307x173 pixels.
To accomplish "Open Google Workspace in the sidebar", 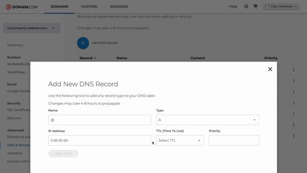I will click(19, 91).
